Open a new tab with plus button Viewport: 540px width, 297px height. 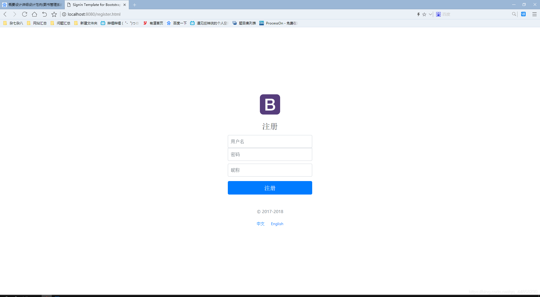pyautogui.click(x=134, y=5)
